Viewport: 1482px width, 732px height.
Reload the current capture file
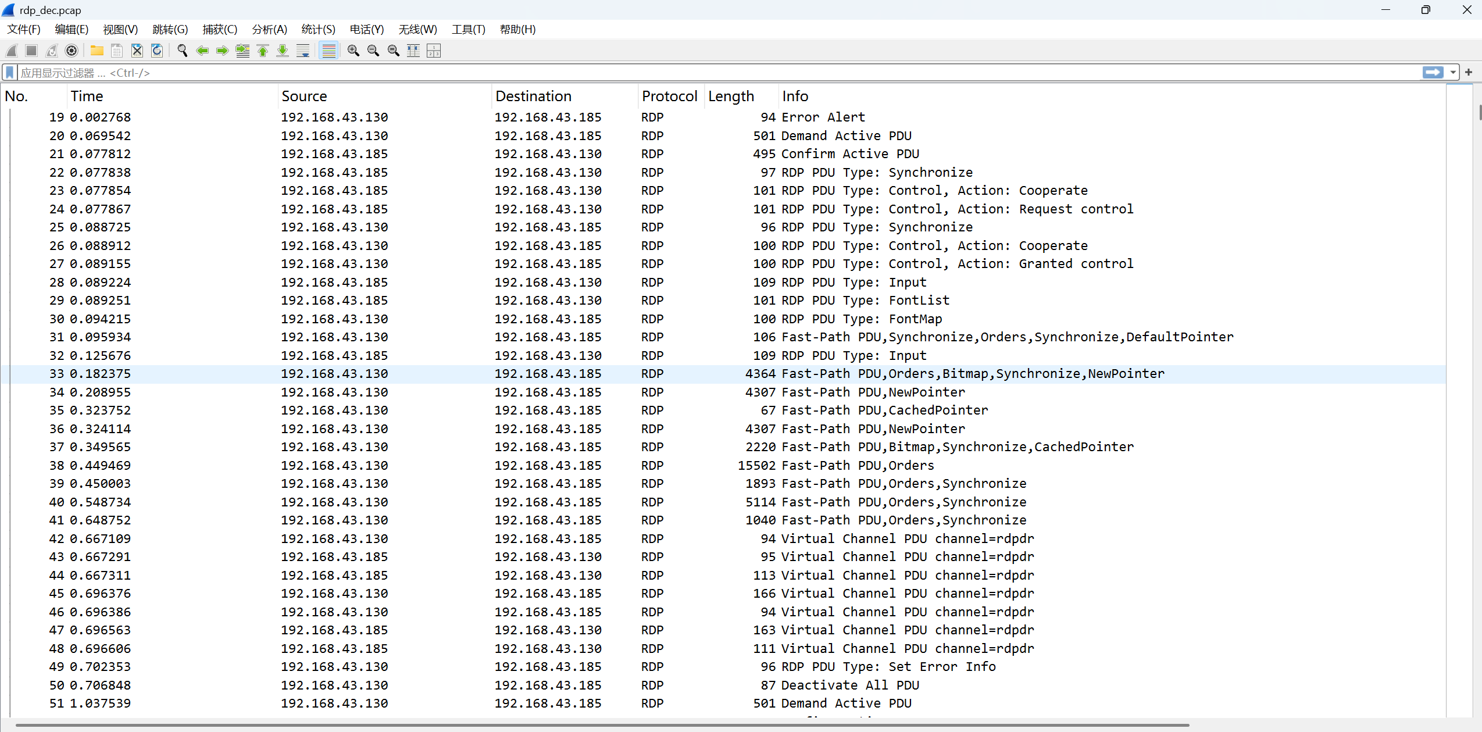point(157,51)
